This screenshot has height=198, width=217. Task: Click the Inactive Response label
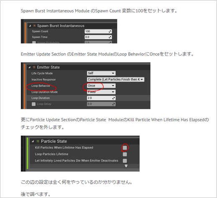click(x=43, y=80)
